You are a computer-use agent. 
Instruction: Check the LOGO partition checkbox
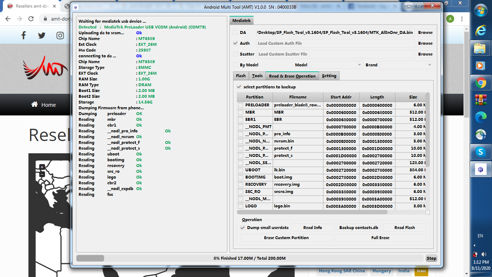coord(240,206)
